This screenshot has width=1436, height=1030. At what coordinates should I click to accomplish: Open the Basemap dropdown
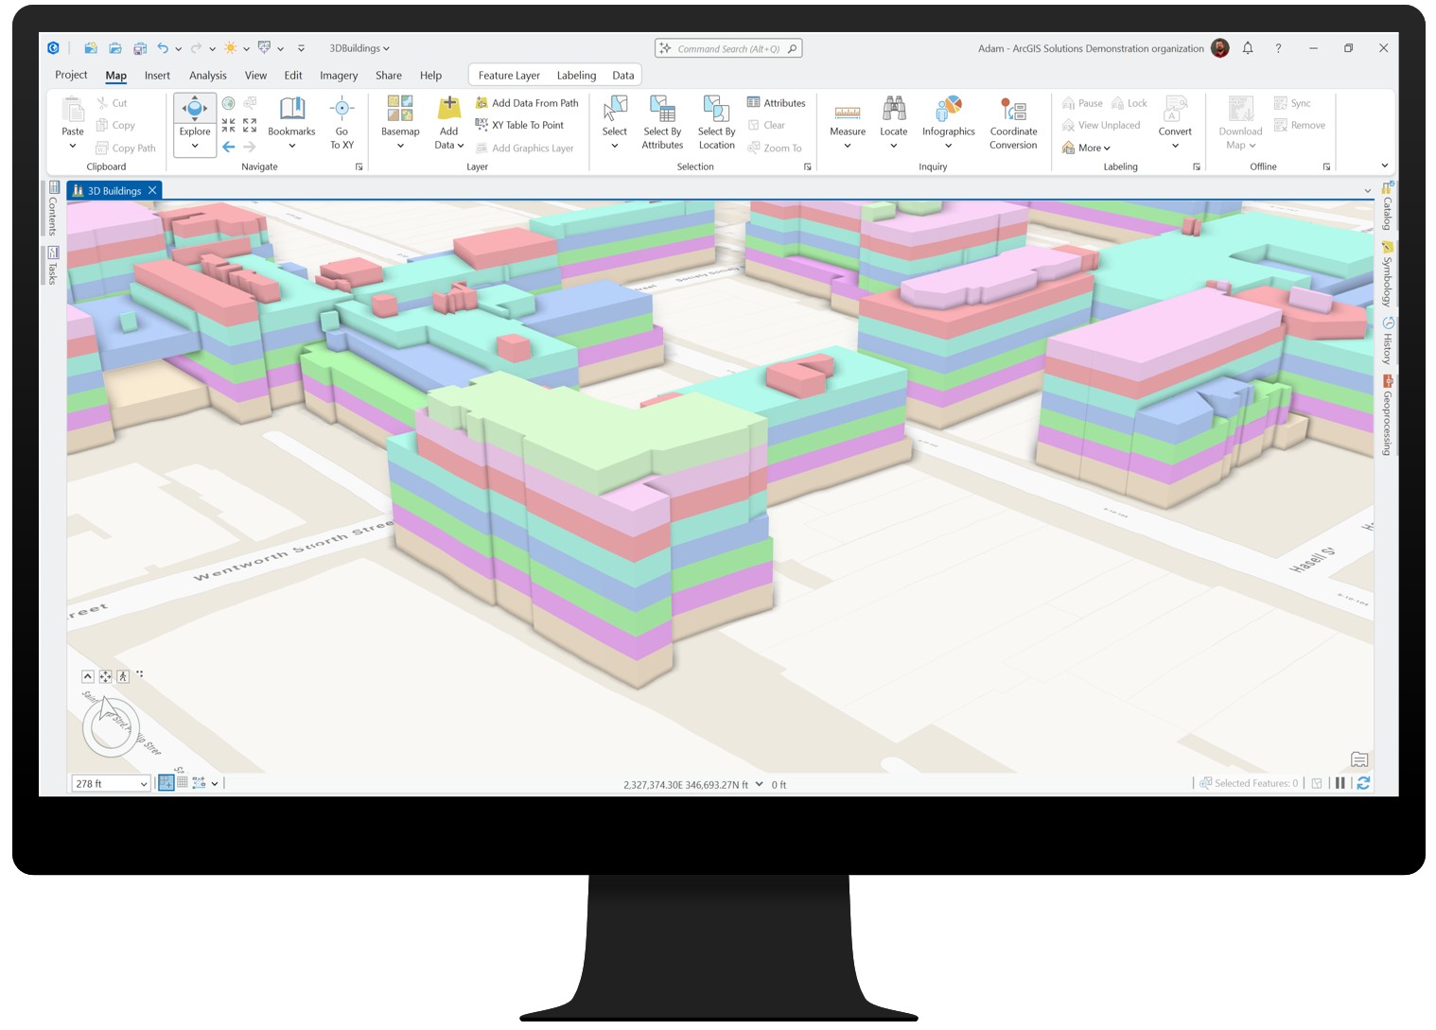[x=399, y=121]
